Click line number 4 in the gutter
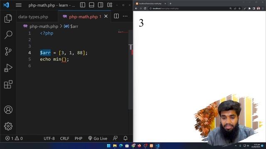Screen dimensions: 266x149 coord(30,53)
